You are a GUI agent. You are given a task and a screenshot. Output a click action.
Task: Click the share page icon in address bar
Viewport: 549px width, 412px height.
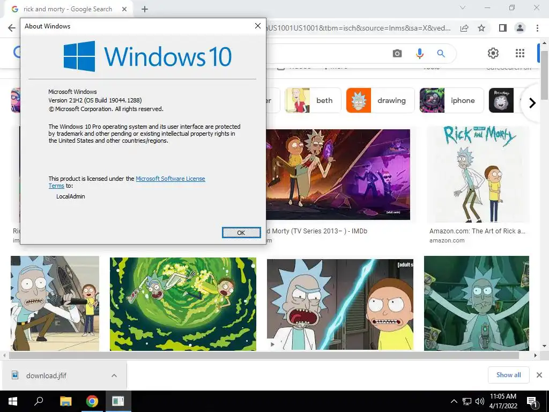tap(464, 28)
